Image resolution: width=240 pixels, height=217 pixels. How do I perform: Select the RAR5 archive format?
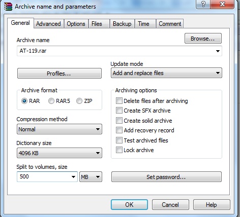[51, 101]
